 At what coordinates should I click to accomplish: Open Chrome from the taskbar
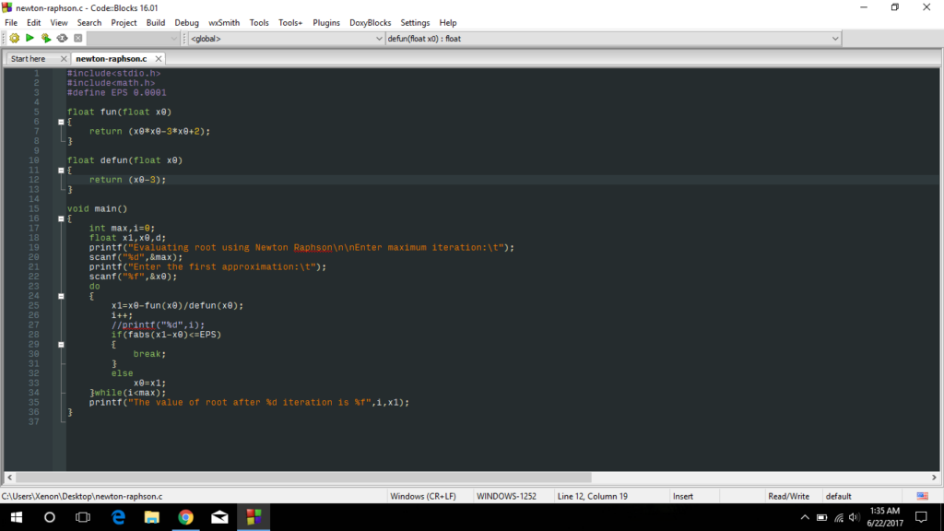[x=184, y=517]
